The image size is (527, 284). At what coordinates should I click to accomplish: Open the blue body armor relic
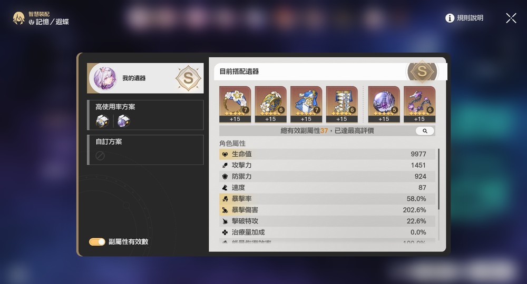[306, 104]
